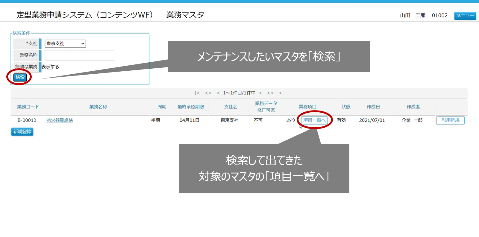The image size is (479, 237).
Task: Click the *支社 field label
Action: [x=32, y=43]
